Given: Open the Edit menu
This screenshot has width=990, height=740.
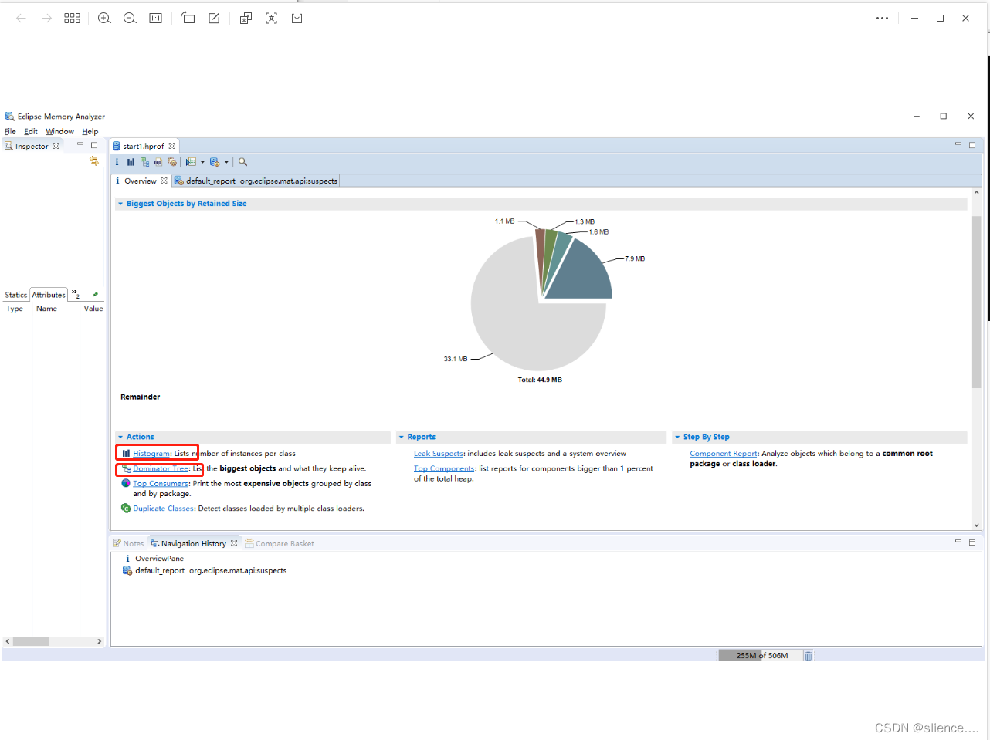Looking at the screenshot, I should [30, 131].
